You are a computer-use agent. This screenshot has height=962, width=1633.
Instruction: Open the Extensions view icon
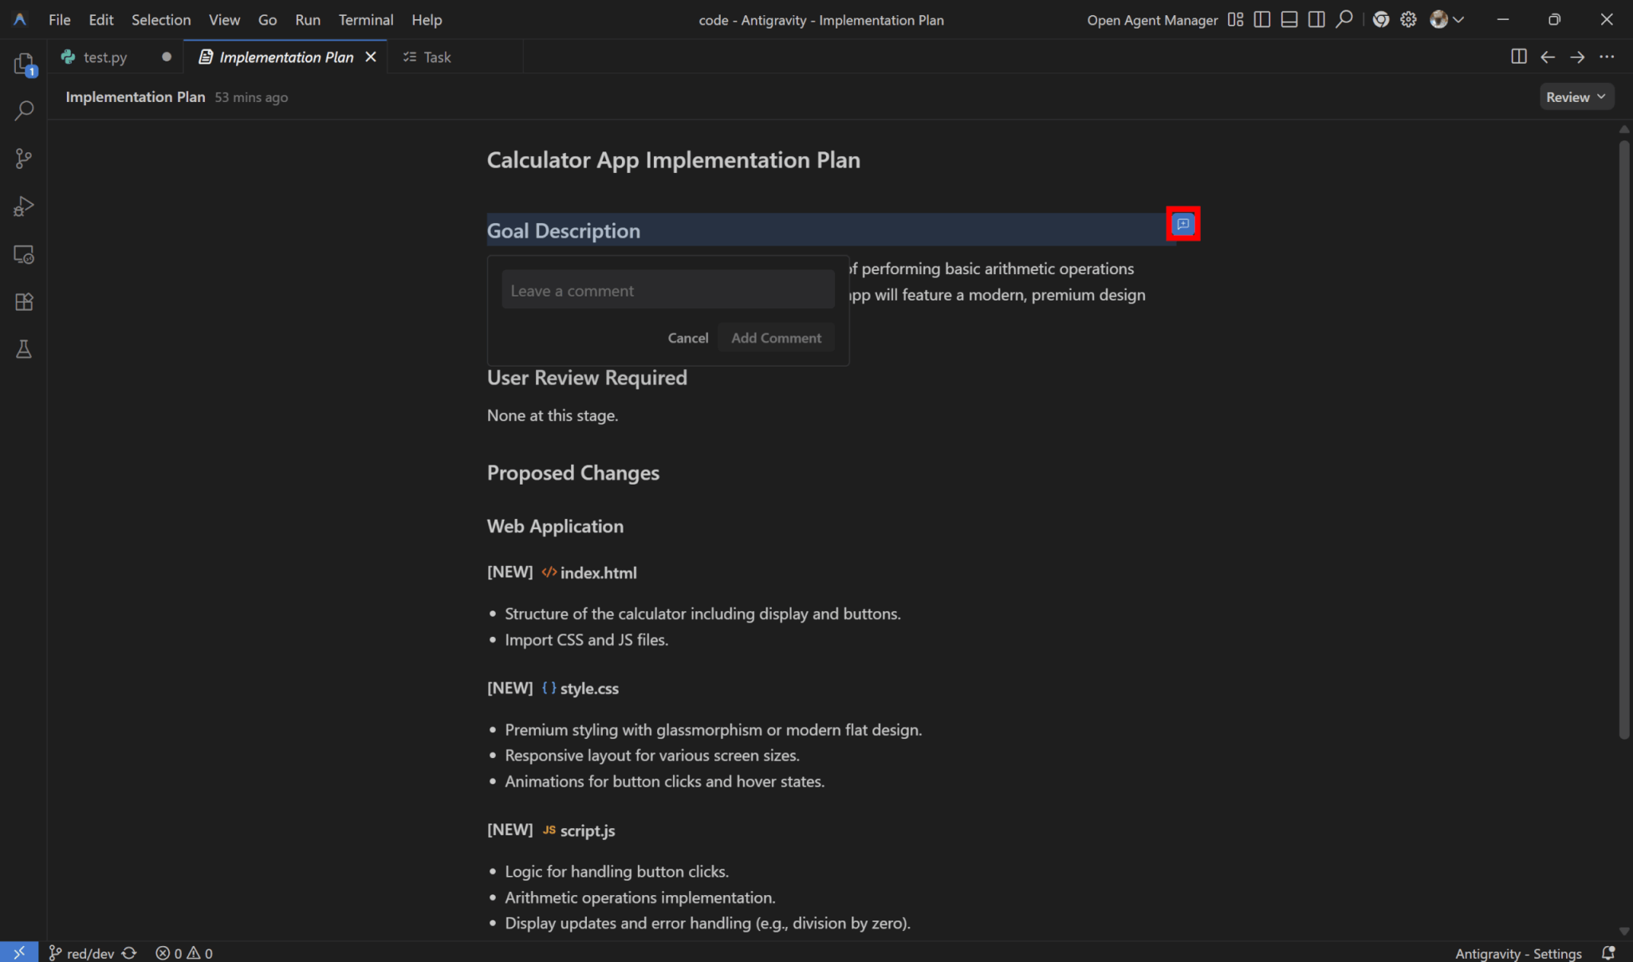24,302
